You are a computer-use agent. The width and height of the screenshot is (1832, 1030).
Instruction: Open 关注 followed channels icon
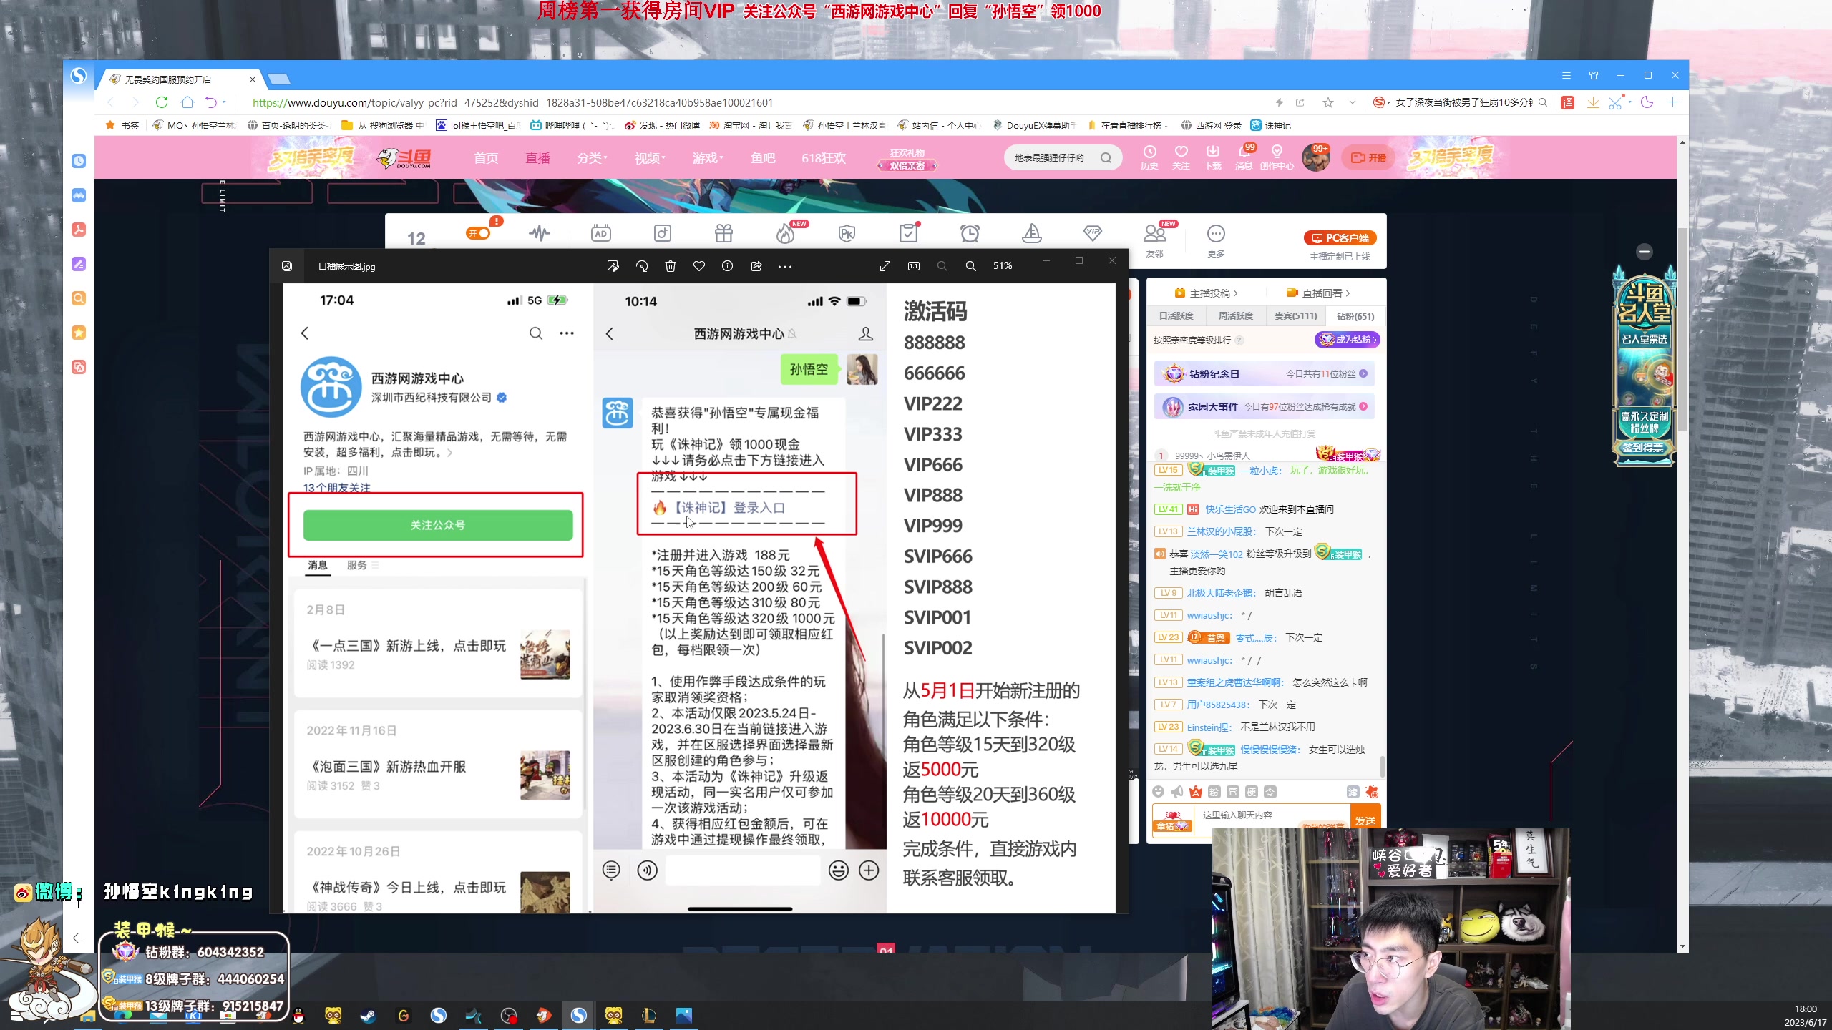tap(1181, 157)
